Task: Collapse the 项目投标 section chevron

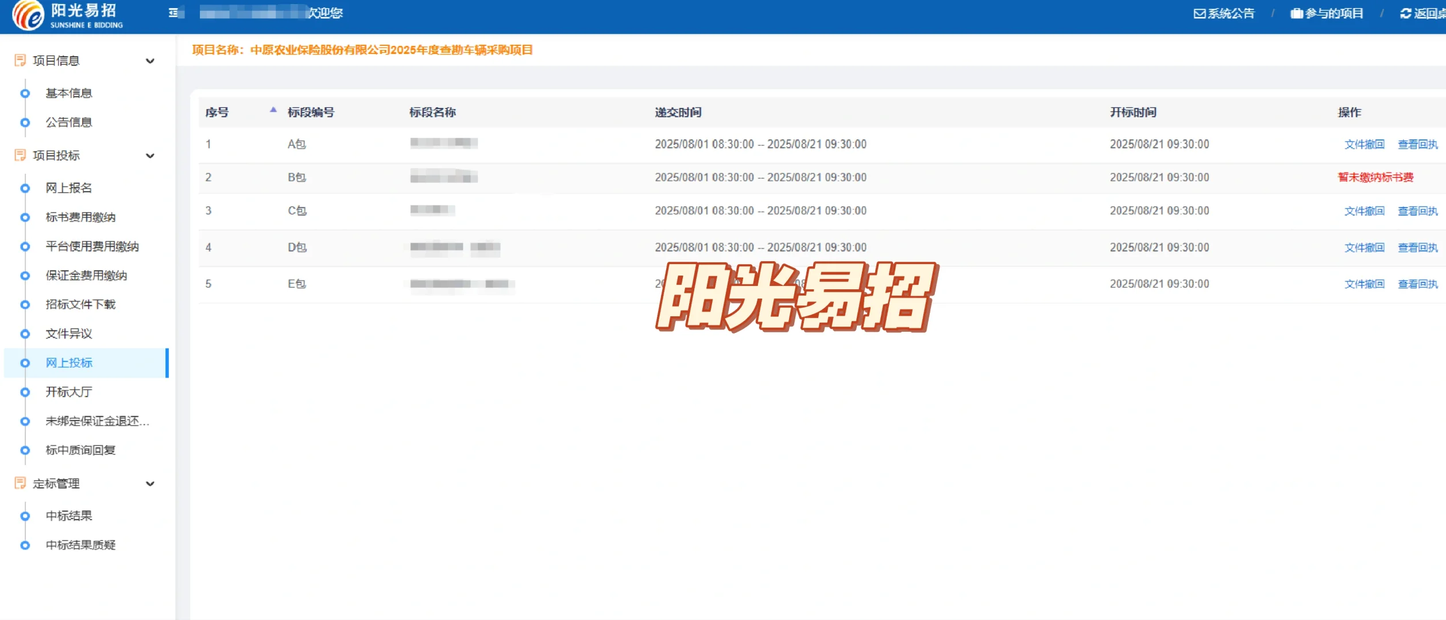Action: click(x=150, y=156)
